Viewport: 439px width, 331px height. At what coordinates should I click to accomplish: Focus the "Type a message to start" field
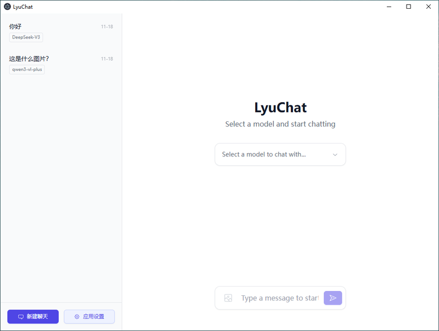click(280, 298)
